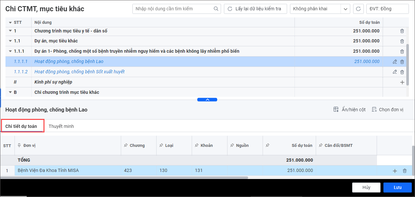
Task: Click the Lưu button
Action: click(397, 187)
